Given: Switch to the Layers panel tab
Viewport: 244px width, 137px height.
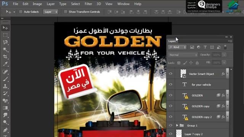Looking at the screenshot, I should [172, 41].
